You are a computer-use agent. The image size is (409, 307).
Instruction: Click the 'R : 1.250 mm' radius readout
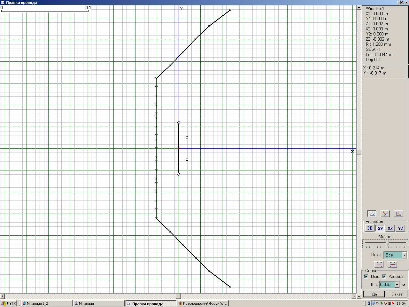[x=378, y=44]
